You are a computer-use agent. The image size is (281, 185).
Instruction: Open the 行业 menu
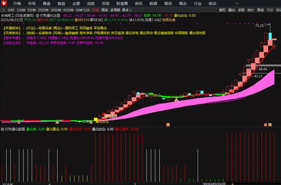[x=198, y=3]
